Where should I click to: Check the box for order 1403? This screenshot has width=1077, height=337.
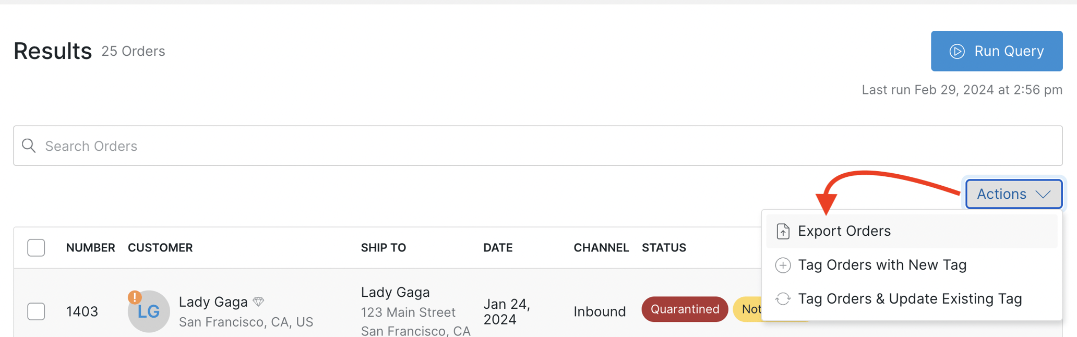[x=36, y=311]
